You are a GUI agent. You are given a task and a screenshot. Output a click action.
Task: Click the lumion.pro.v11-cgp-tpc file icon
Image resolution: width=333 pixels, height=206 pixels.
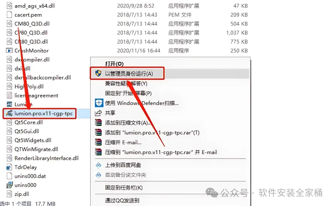click(9, 113)
